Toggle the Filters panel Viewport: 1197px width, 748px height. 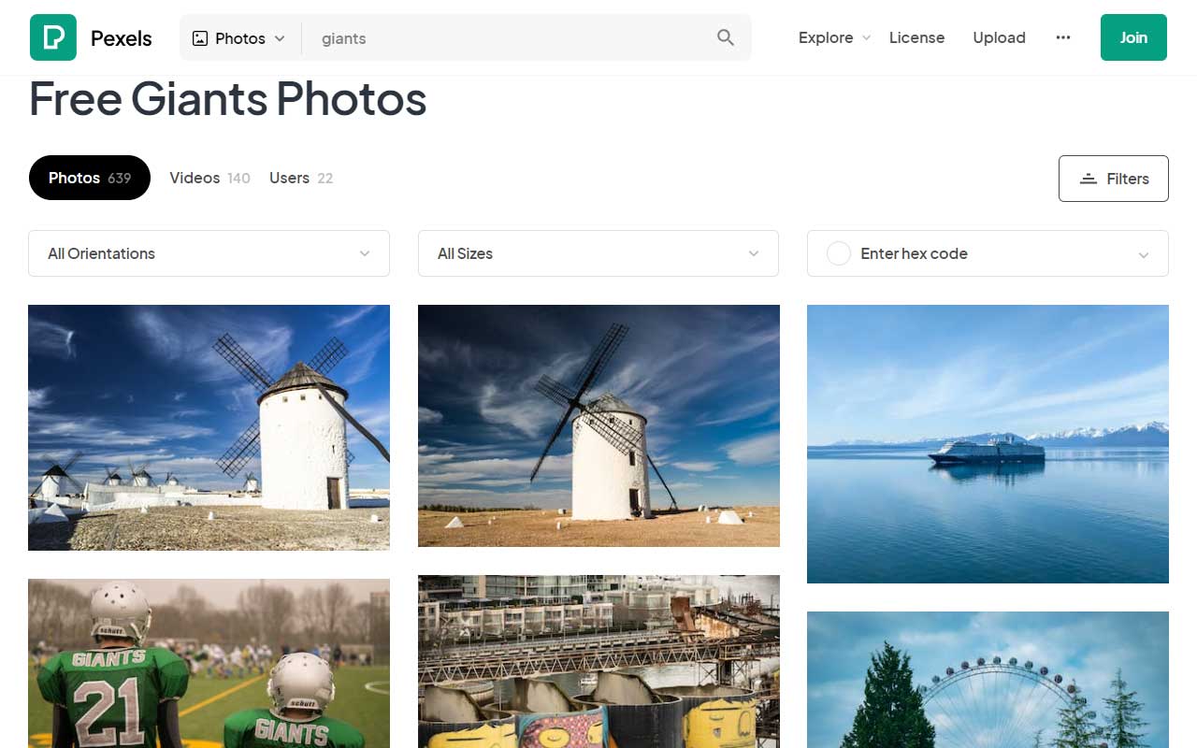(1113, 178)
